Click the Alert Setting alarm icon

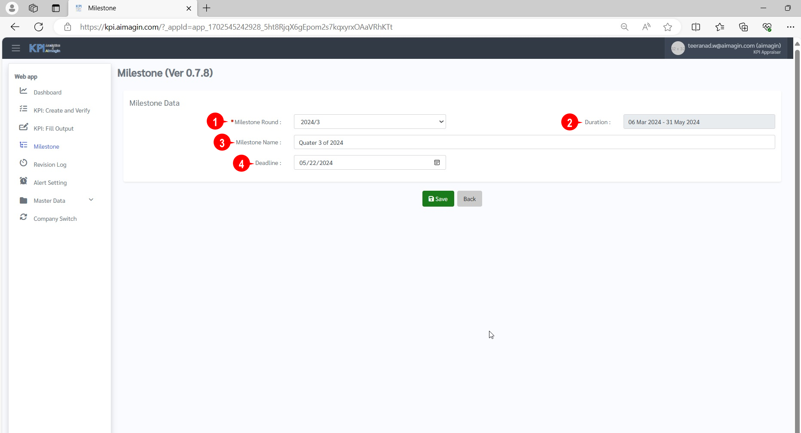(x=24, y=181)
